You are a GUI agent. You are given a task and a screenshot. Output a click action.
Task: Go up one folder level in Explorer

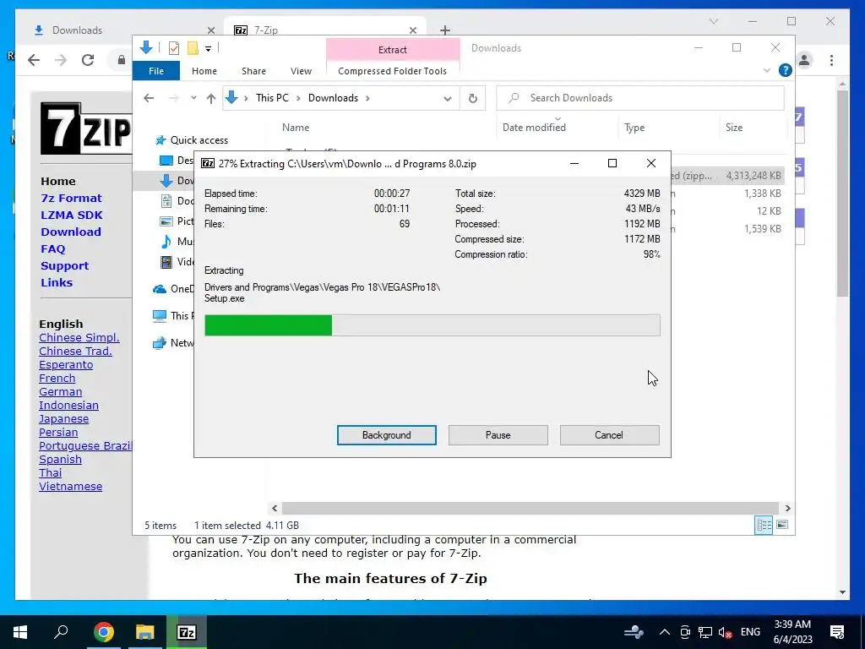tap(210, 98)
